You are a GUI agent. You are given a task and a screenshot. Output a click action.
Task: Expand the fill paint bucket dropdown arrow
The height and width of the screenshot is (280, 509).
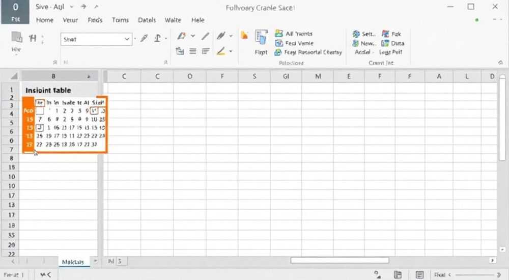(x=193, y=36)
